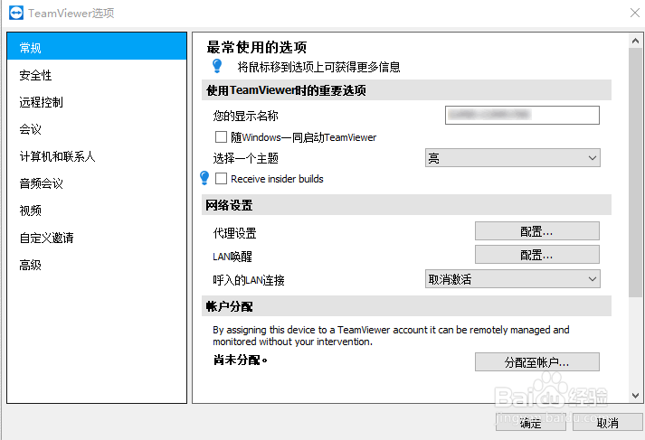Click the 最常使用的选项 heading
Image resolution: width=645 pixels, height=440 pixels.
point(256,47)
